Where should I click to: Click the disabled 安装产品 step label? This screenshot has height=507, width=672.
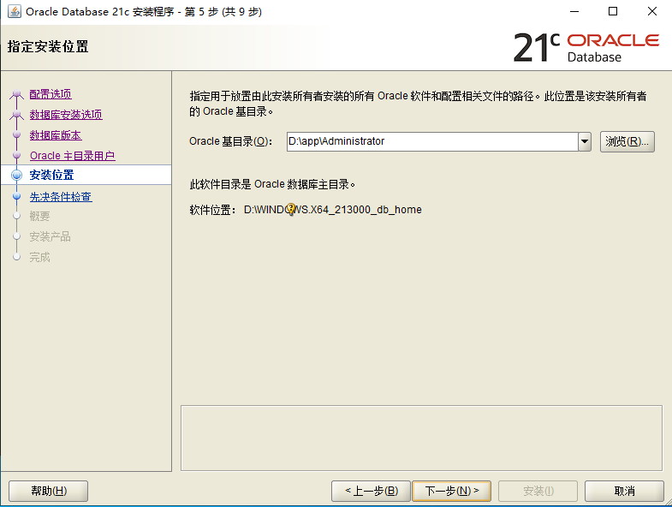51,236
